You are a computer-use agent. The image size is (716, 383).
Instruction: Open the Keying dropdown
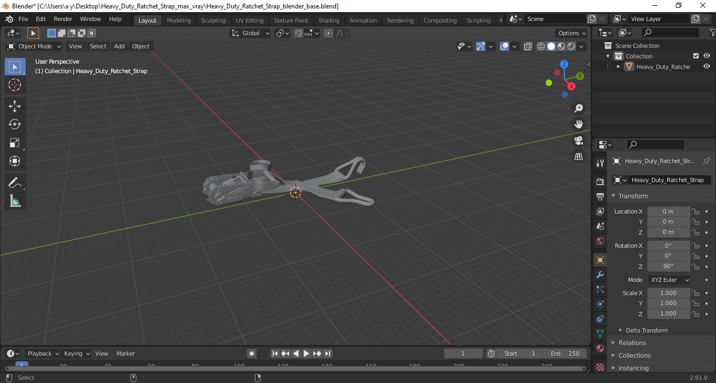[77, 354]
